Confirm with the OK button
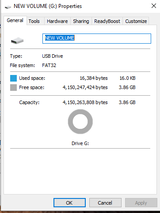The image size is (160, 213). [x=69, y=203]
